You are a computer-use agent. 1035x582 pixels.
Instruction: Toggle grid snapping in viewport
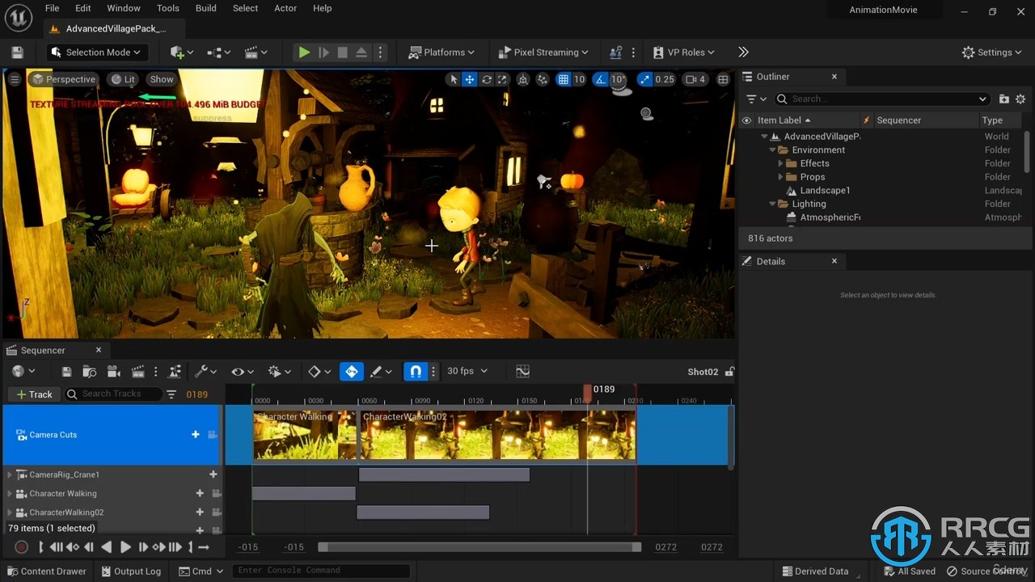tap(563, 79)
